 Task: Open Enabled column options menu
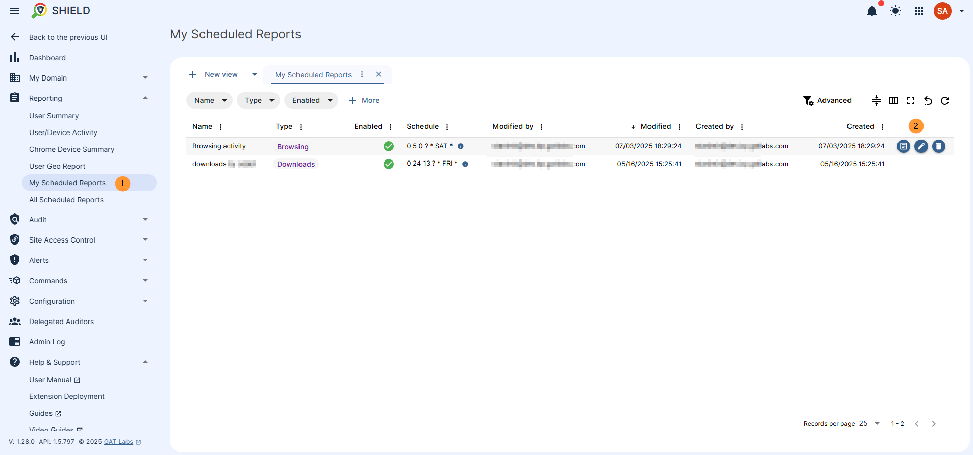(391, 127)
